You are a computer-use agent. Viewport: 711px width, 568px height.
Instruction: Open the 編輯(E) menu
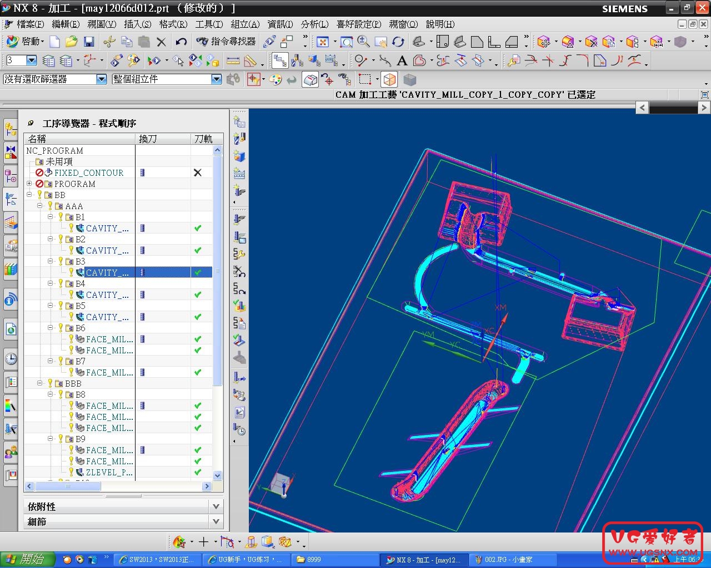(x=66, y=24)
